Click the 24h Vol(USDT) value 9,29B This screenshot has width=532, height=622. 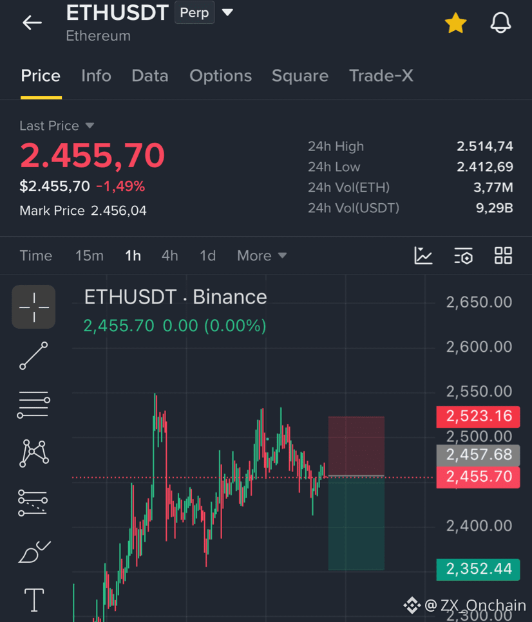494,208
